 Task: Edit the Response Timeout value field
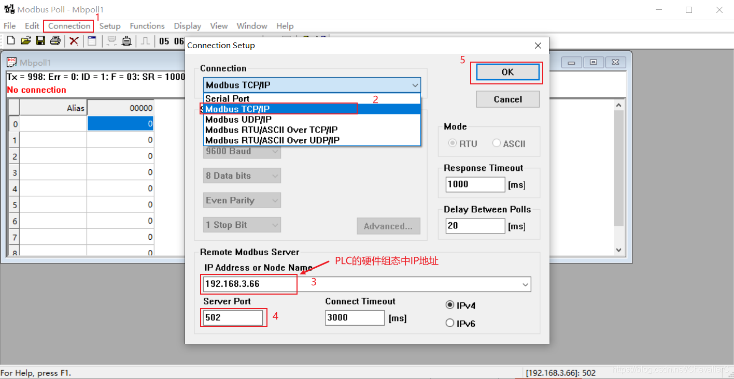point(474,184)
